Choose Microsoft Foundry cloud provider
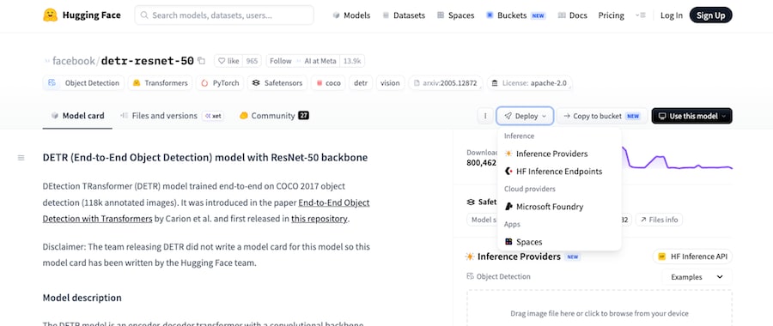773x326 pixels. [559, 207]
